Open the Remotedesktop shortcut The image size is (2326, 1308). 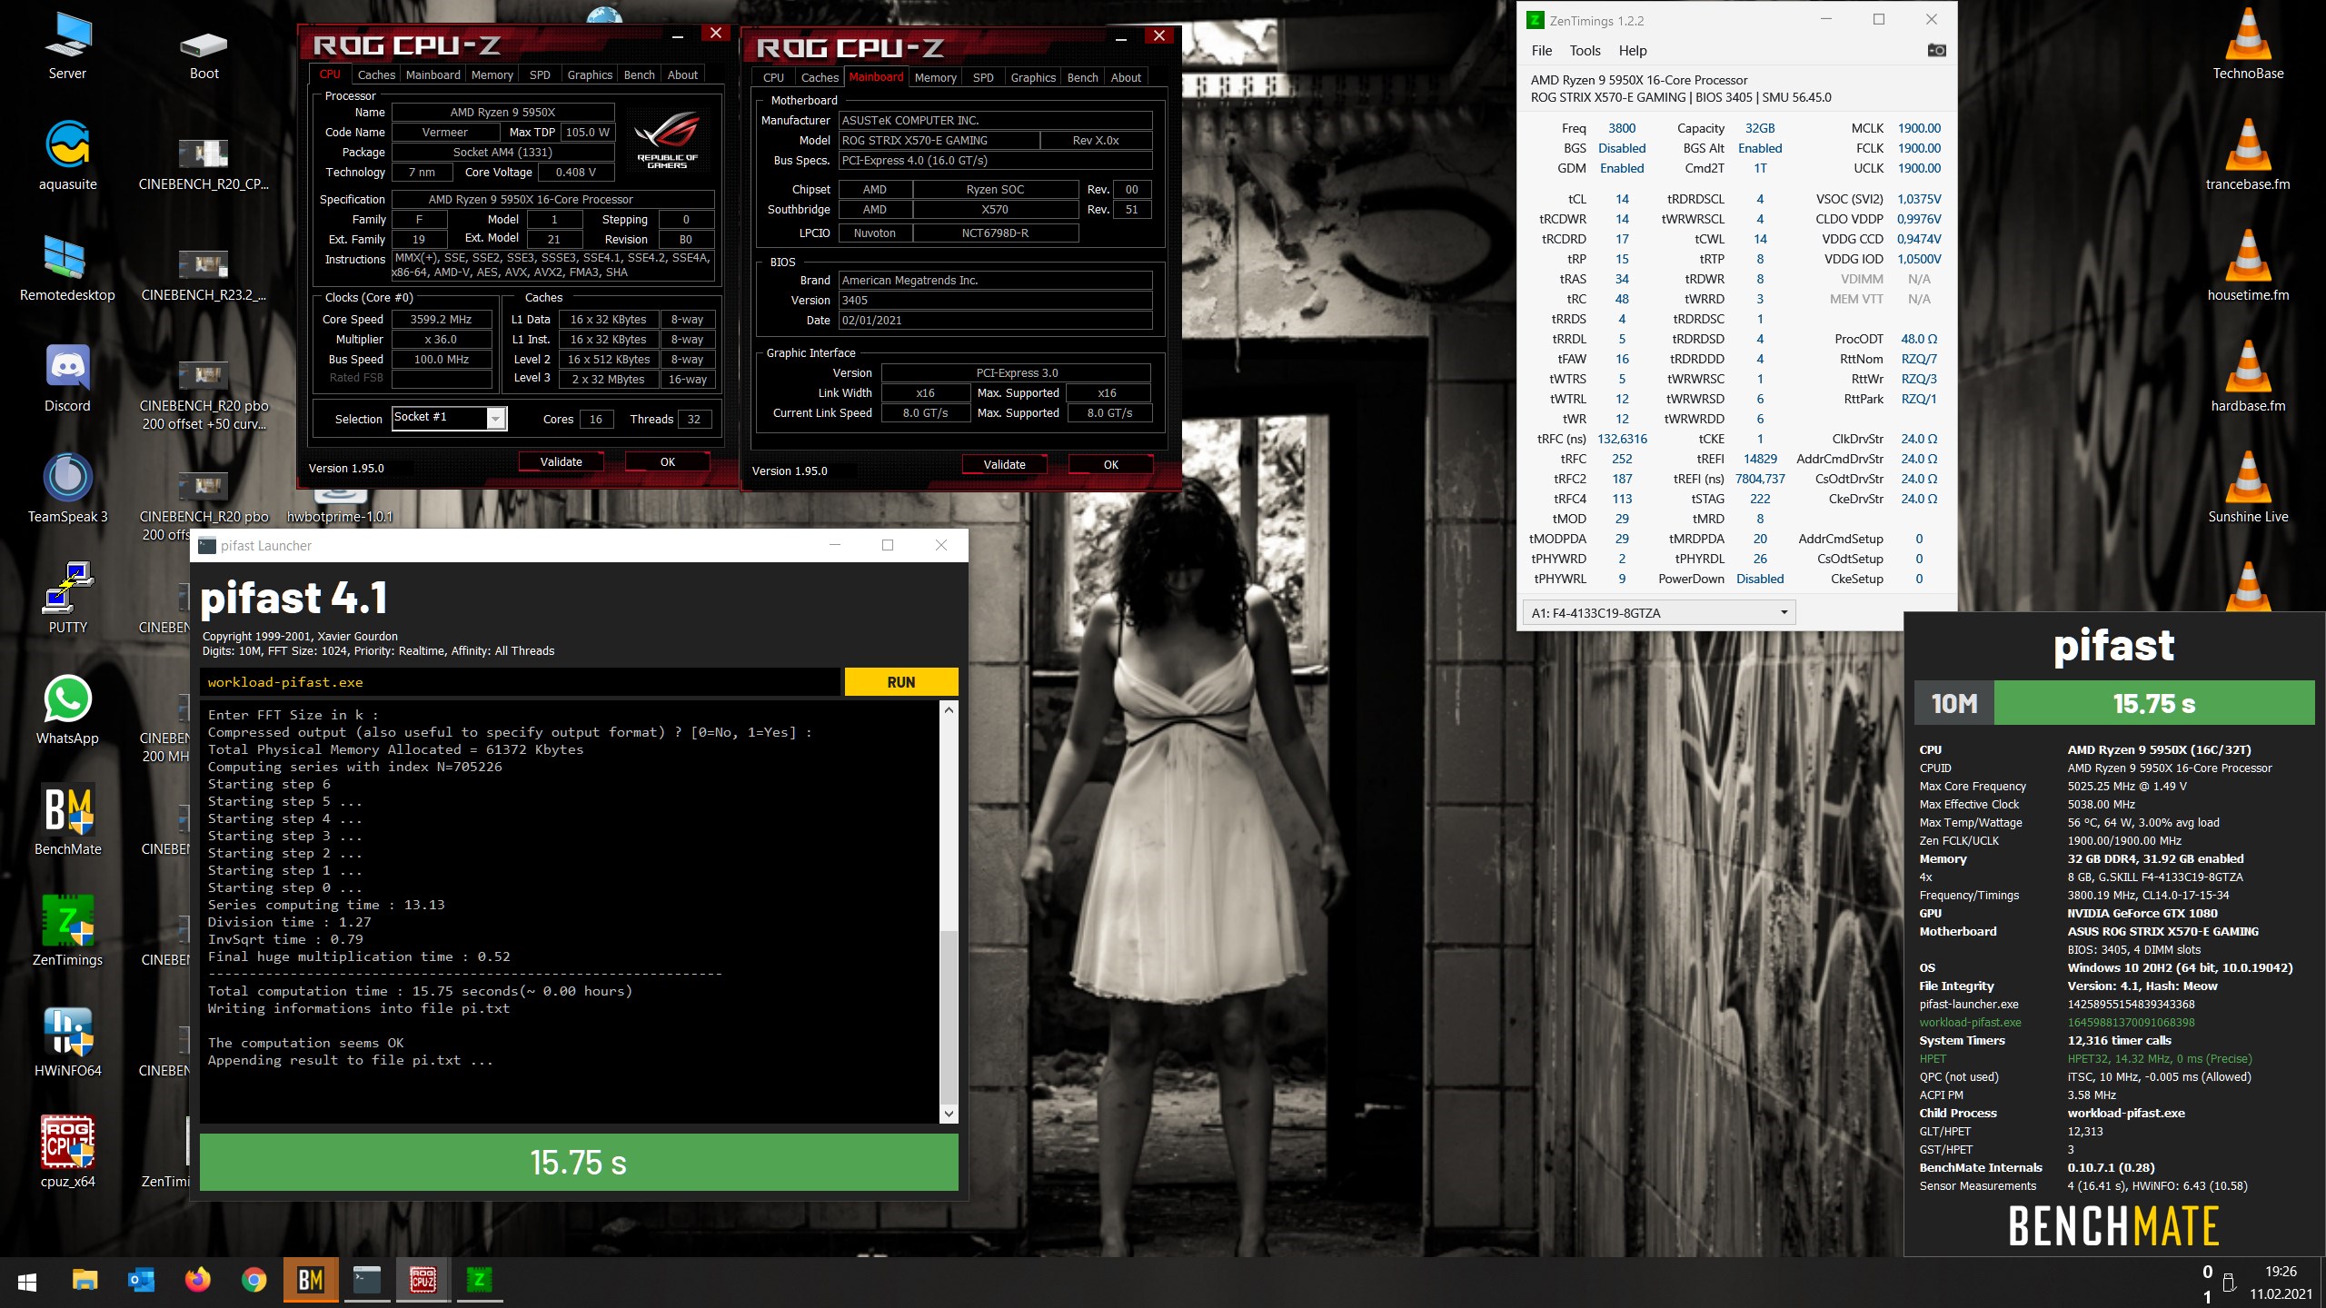pyautogui.click(x=67, y=268)
